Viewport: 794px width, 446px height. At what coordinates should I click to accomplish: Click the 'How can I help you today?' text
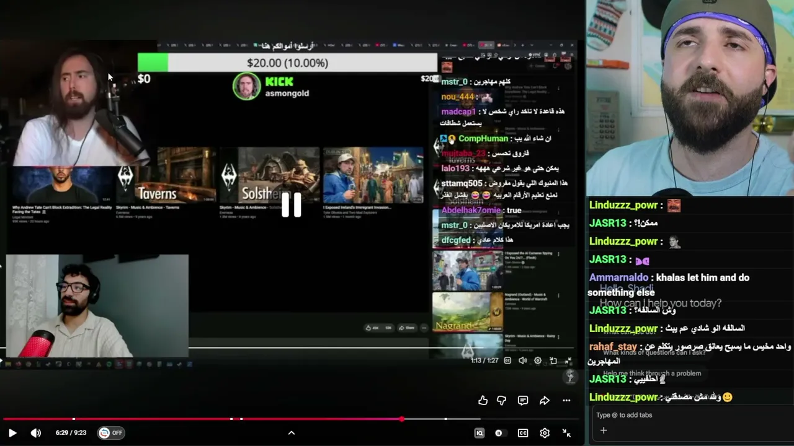[x=661, y=303]
